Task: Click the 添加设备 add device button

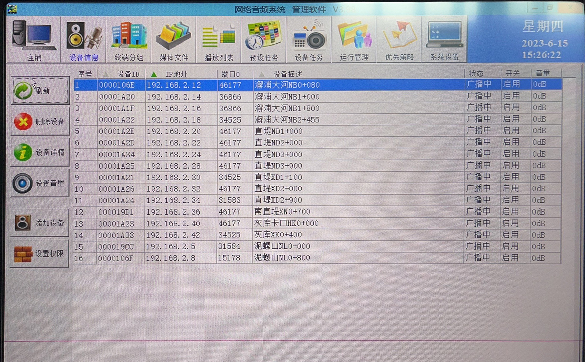Action: [40, 223]
